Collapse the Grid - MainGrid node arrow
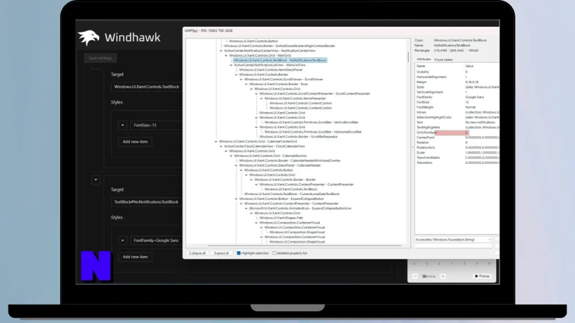This screenshot has height=323, width=575. tap(226, 56)
